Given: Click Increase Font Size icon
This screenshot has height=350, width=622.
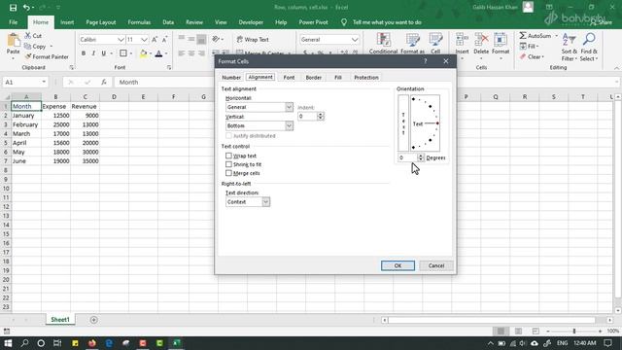Looking at the screenshot, I should (155, 39).
